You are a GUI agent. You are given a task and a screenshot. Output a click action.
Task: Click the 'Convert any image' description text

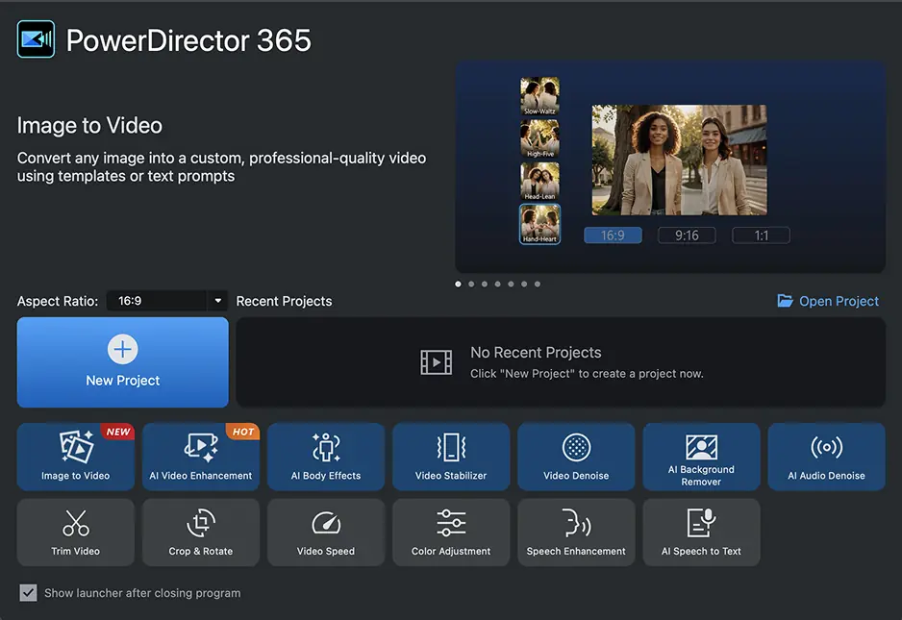click(221, 167)
